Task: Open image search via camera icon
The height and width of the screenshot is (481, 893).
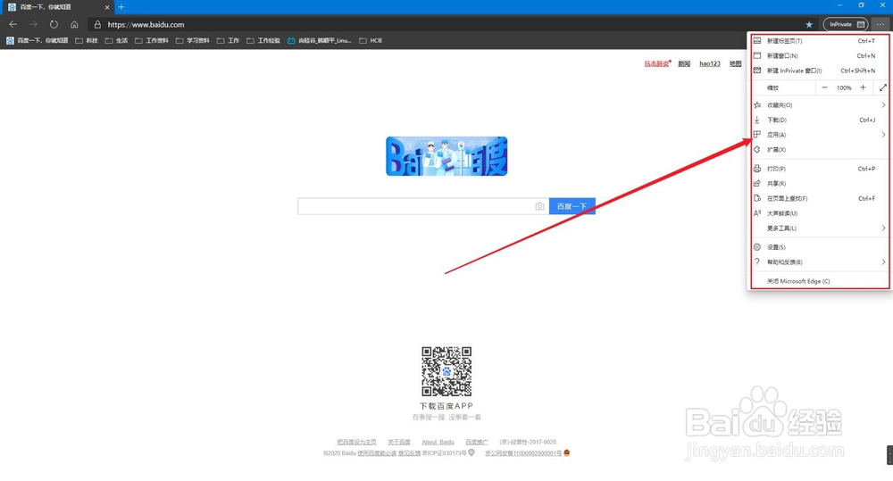Action: tap(539, 206)
